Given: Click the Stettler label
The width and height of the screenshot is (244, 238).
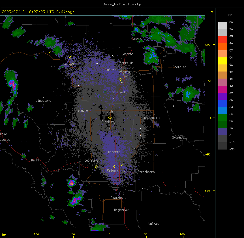Looking at the screenshot, I should (x=179, y=67).
